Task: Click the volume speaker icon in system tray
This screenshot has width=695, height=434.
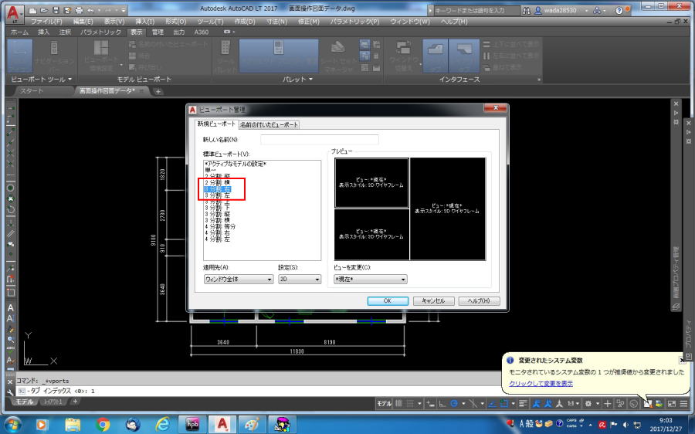Action: 625,425
